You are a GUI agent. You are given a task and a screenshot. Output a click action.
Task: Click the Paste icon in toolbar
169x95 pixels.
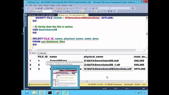click(x=73, y=8)
